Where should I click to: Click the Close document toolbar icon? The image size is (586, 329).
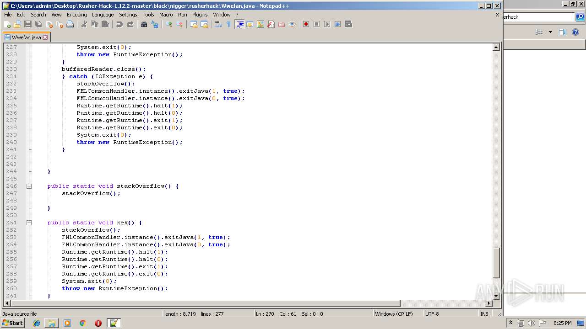pyautogui.click(x=49, y=24)
